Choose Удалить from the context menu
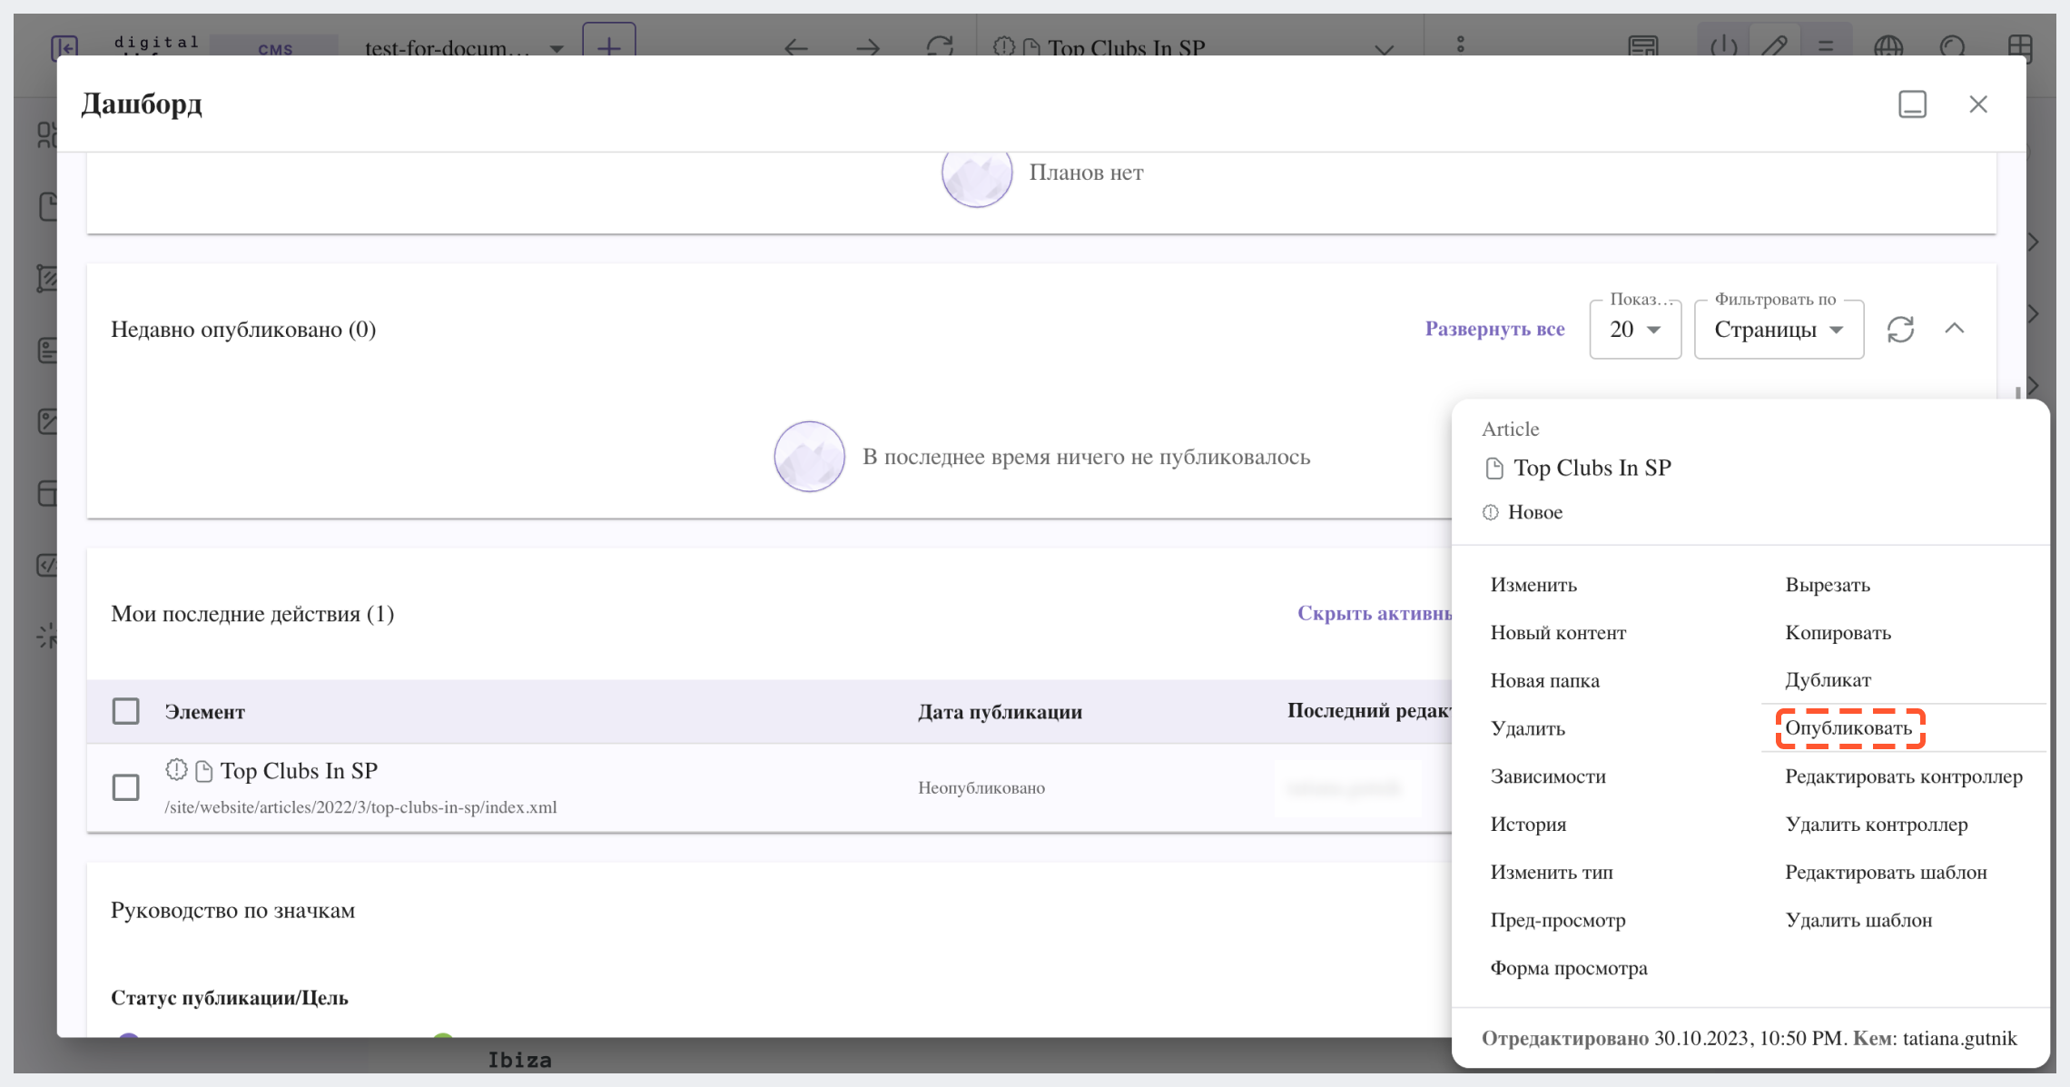 (1527, 728)
